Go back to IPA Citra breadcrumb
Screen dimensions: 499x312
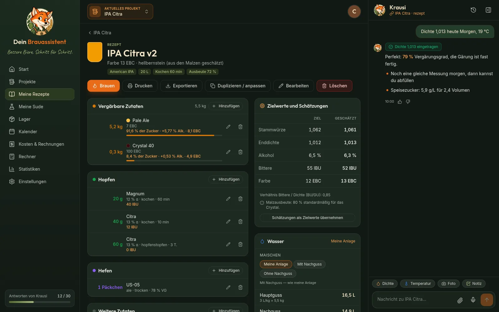100,33
